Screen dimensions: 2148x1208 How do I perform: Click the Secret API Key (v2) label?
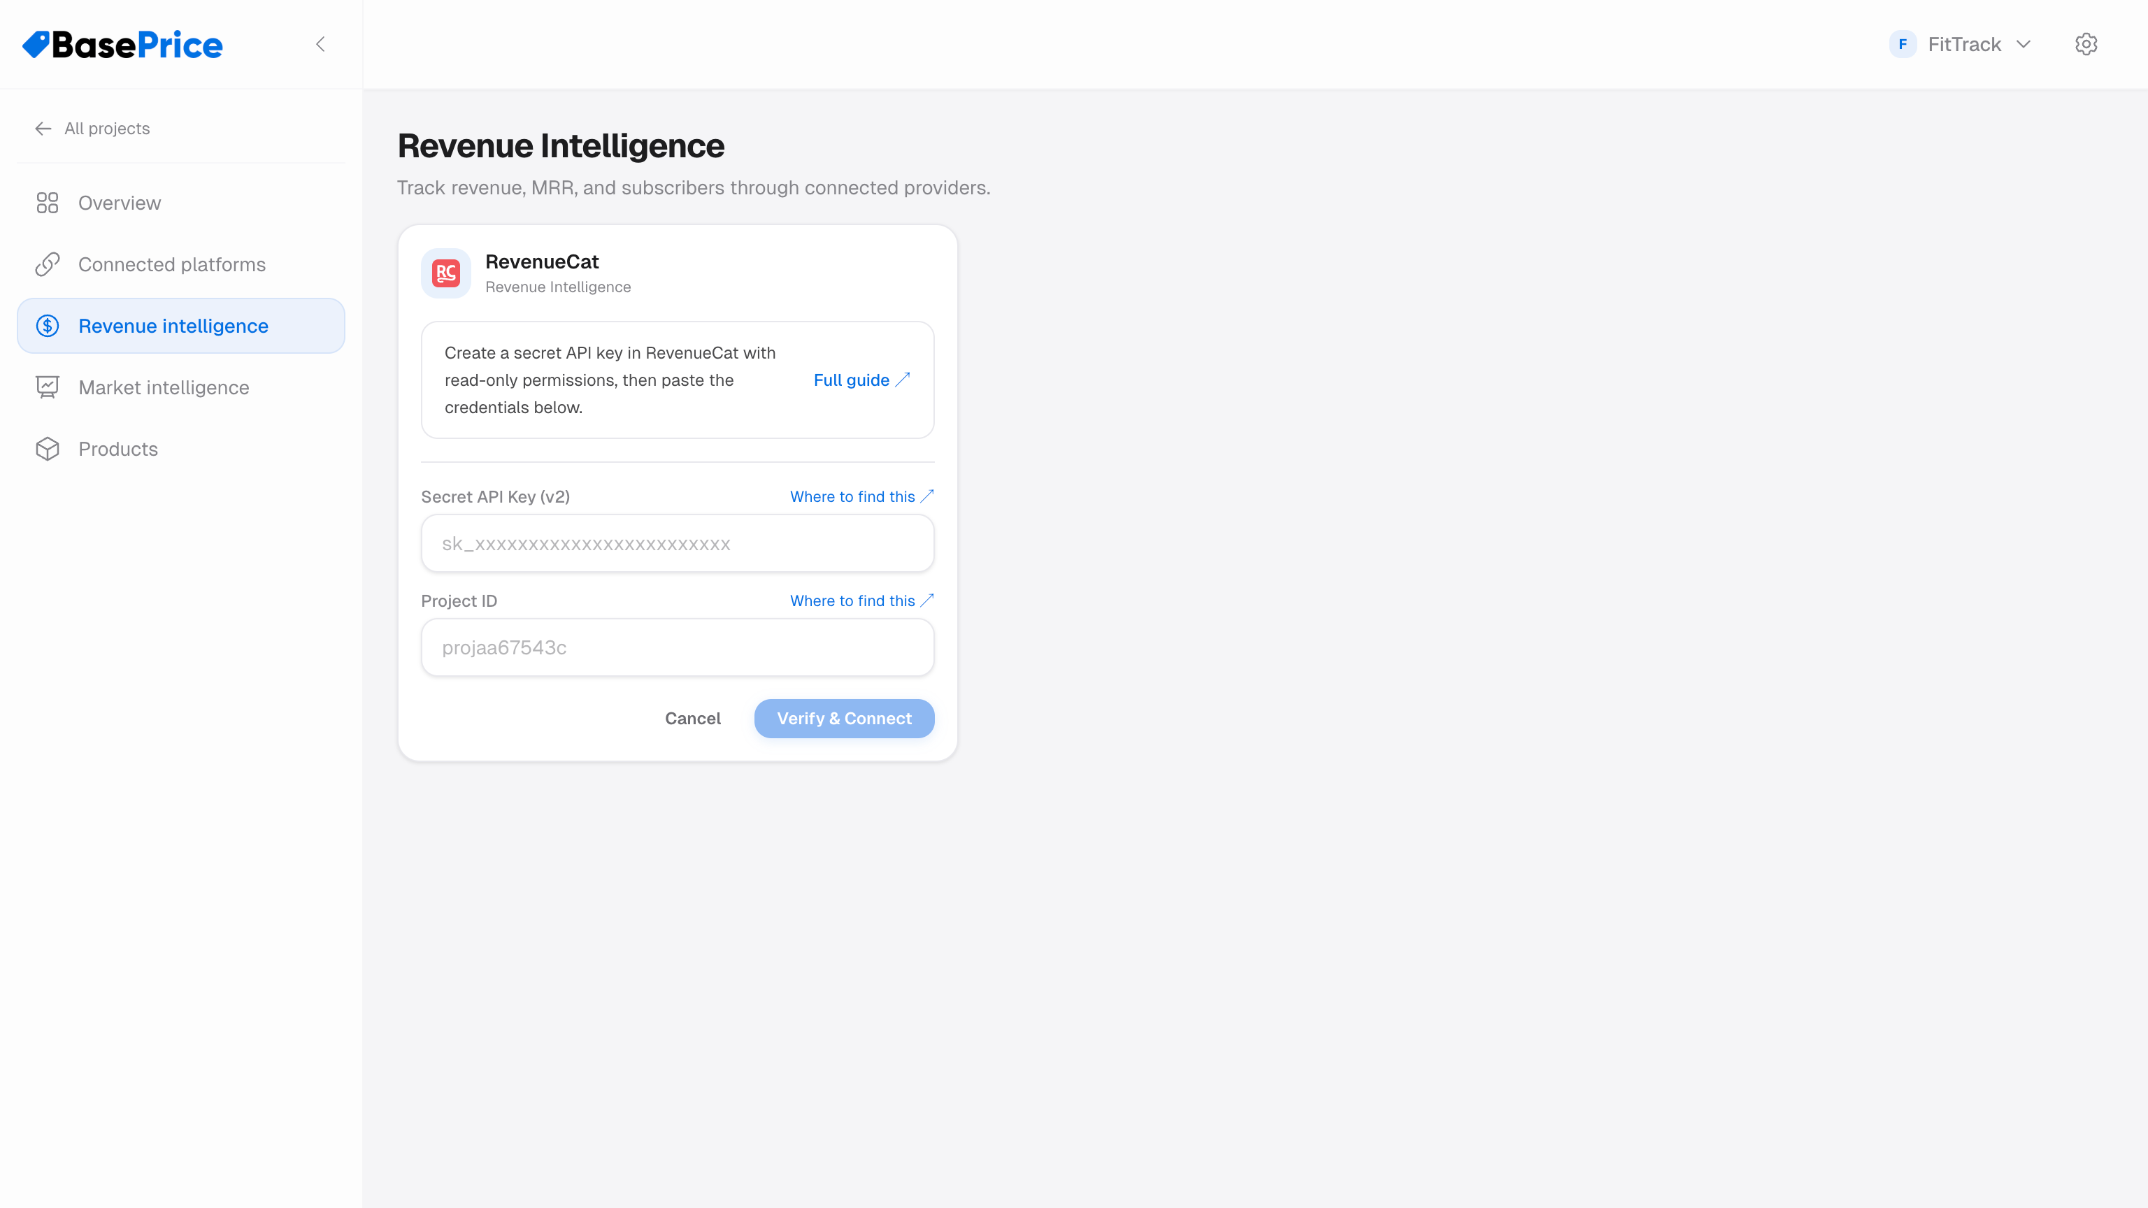(495, 497)
